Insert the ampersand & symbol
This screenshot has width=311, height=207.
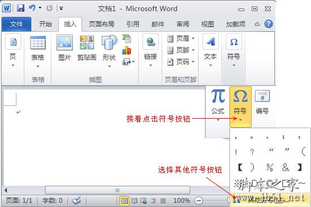286,167
